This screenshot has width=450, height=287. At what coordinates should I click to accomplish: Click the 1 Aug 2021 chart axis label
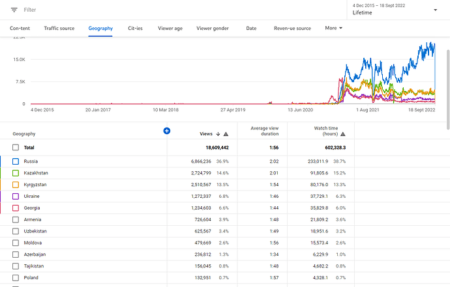368,110
